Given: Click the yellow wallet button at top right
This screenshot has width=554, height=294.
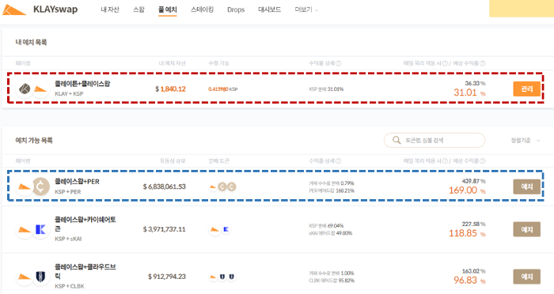Looking at the screenshot, I should click(522, 8).
